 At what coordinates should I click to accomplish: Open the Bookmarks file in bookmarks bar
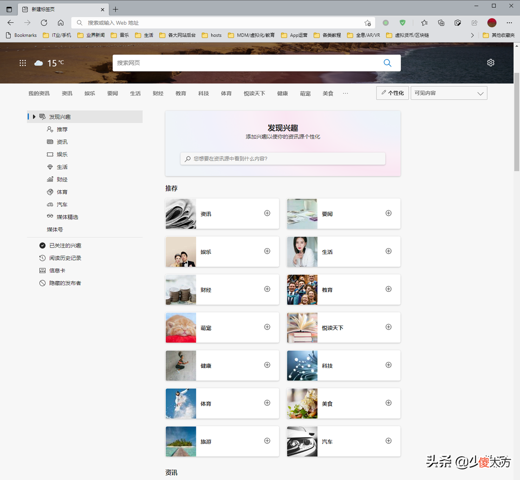tap(21, 35)
